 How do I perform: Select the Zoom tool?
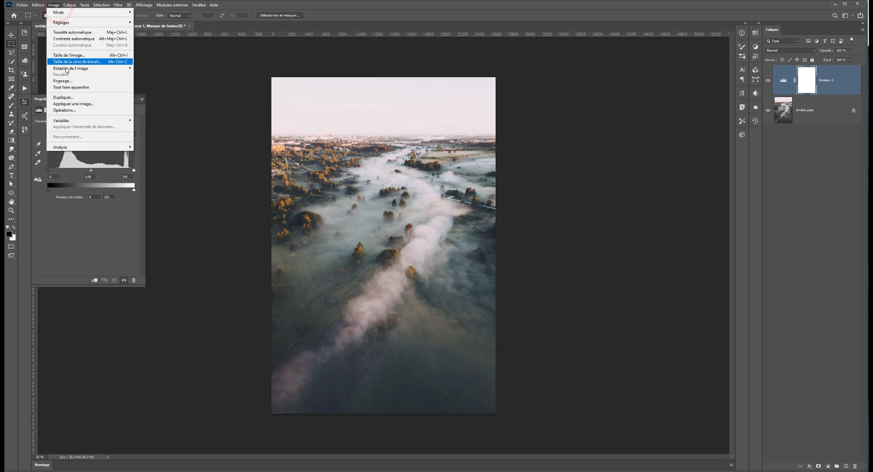click(x=11, y=211)
